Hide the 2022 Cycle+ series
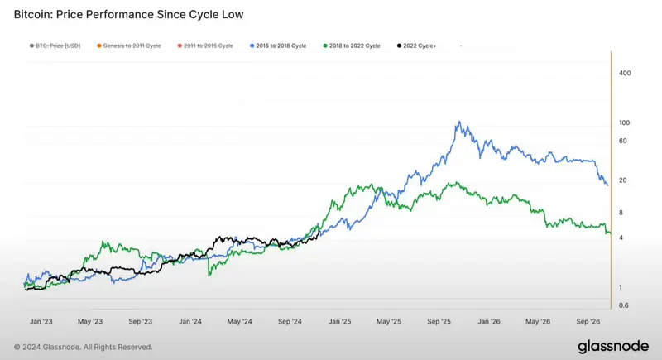 pyautogui.click(x=417, y=46)
